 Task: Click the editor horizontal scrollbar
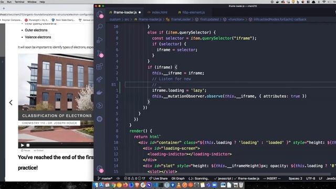point(227,174)
